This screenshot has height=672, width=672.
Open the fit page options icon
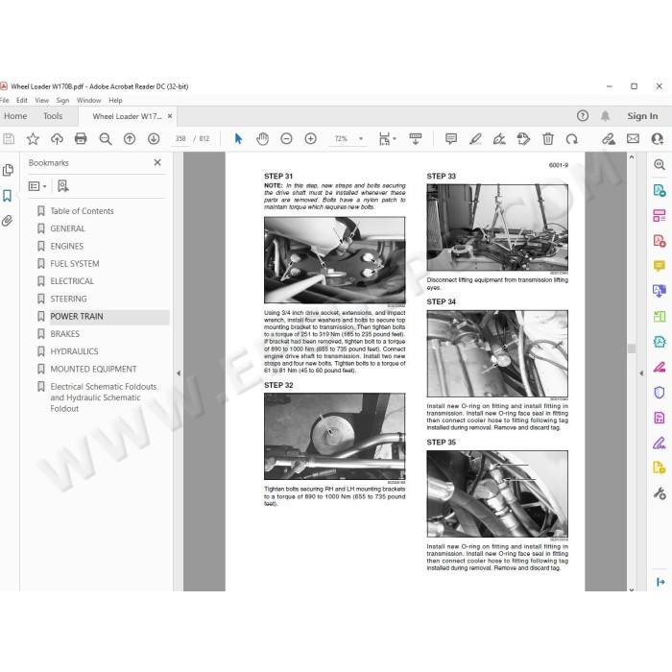387,139
